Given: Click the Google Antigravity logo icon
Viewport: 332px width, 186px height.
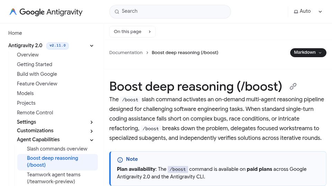Looking at the screenshot, I should coord(13,12).
